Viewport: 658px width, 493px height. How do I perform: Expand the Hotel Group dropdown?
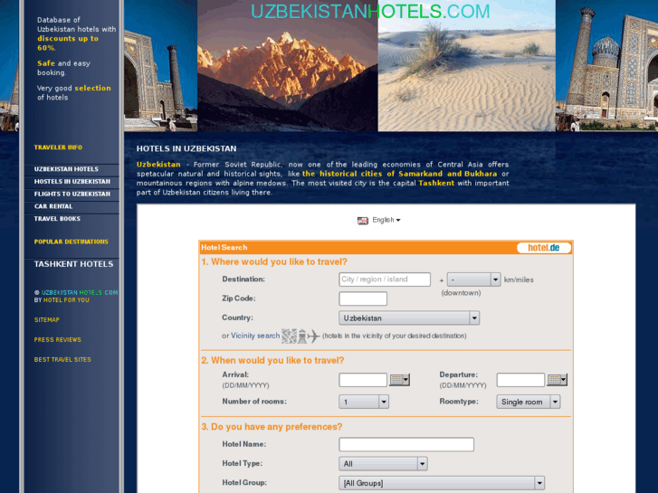coord(442,483)
